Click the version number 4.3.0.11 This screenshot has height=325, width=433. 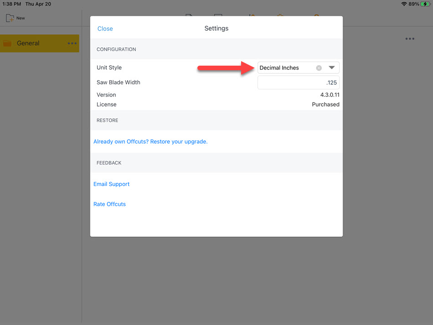click(x=330, y=95)
